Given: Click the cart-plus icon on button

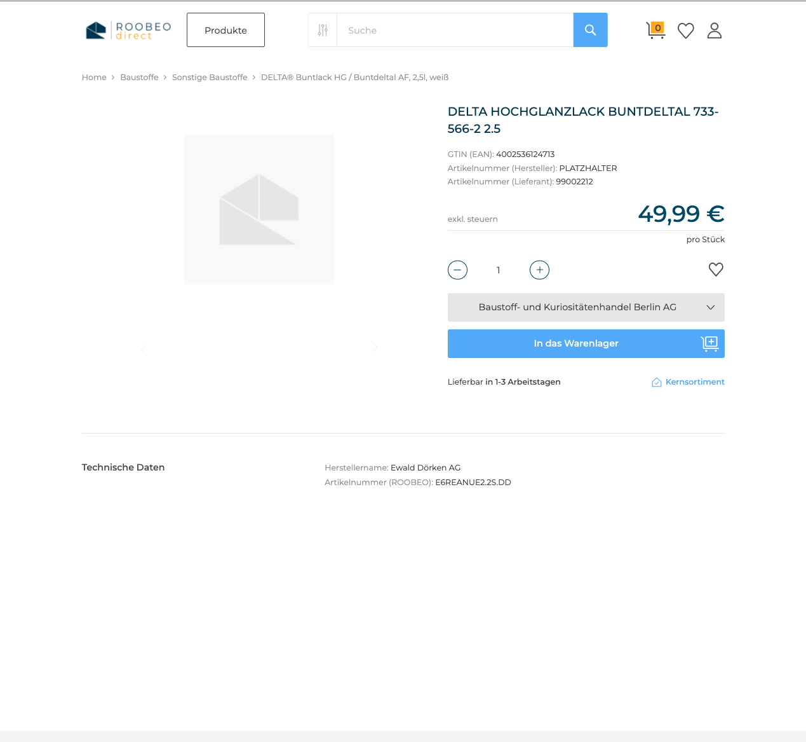Looking at the screenshot, I should 709,343.
